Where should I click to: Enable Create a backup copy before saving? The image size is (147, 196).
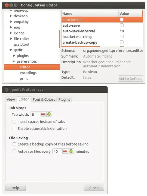(x=14, y=144)
